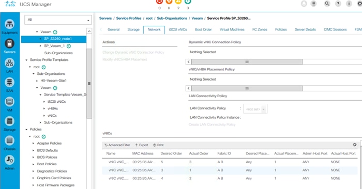
Task: Open vNICs table settings gear
Action: (x=355, y=145)
